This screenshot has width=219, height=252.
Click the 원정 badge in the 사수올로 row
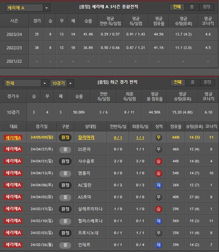(x=65, y=161)
